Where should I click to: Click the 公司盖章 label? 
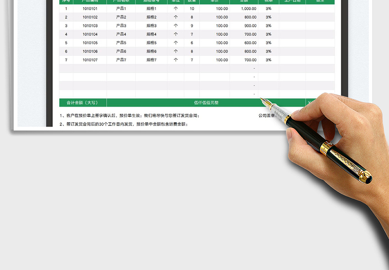point(268,116)
